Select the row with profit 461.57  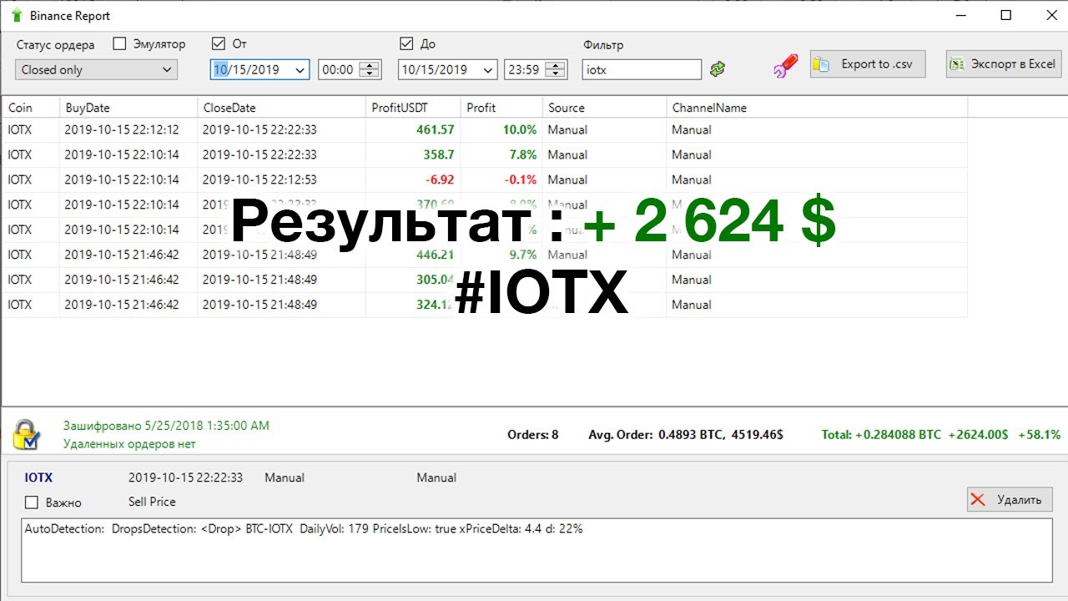[x=484, y=129]
